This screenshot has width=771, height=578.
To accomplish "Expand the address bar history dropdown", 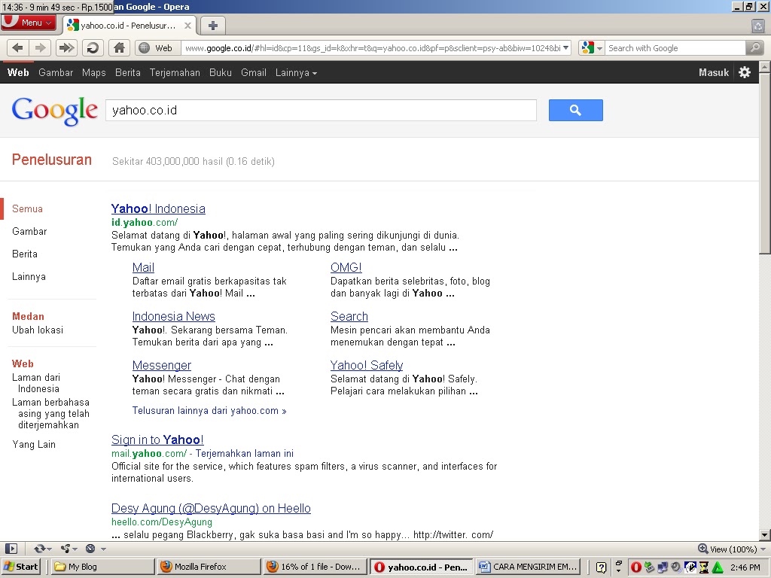I will point(566,47).
